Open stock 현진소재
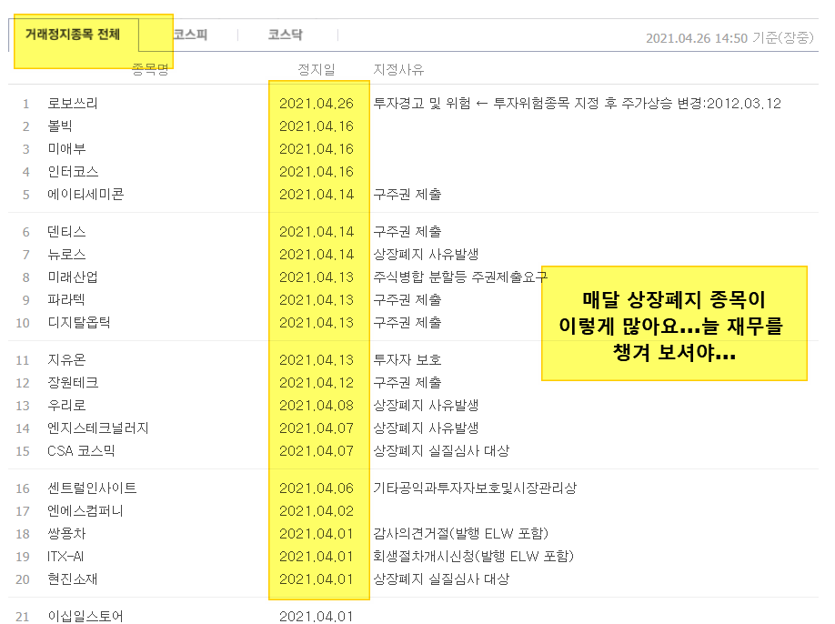 tap(73, 579)
